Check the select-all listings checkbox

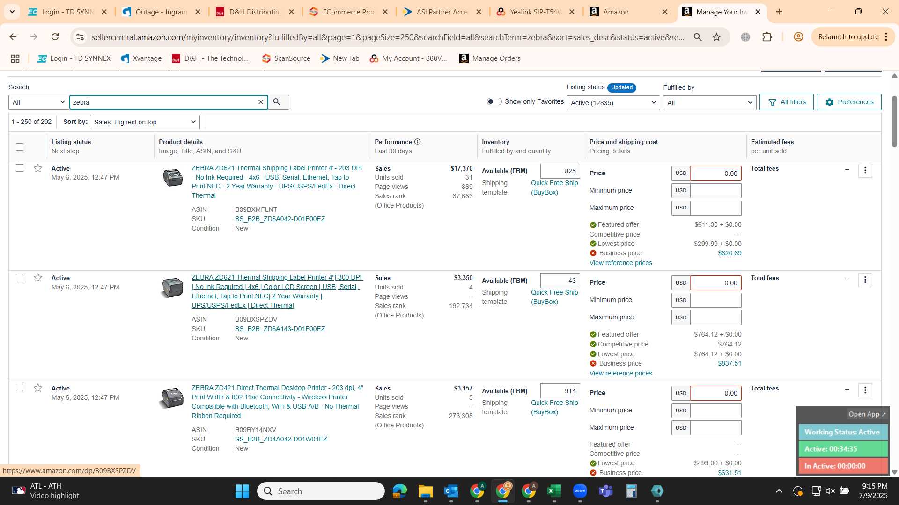point(20,147)
